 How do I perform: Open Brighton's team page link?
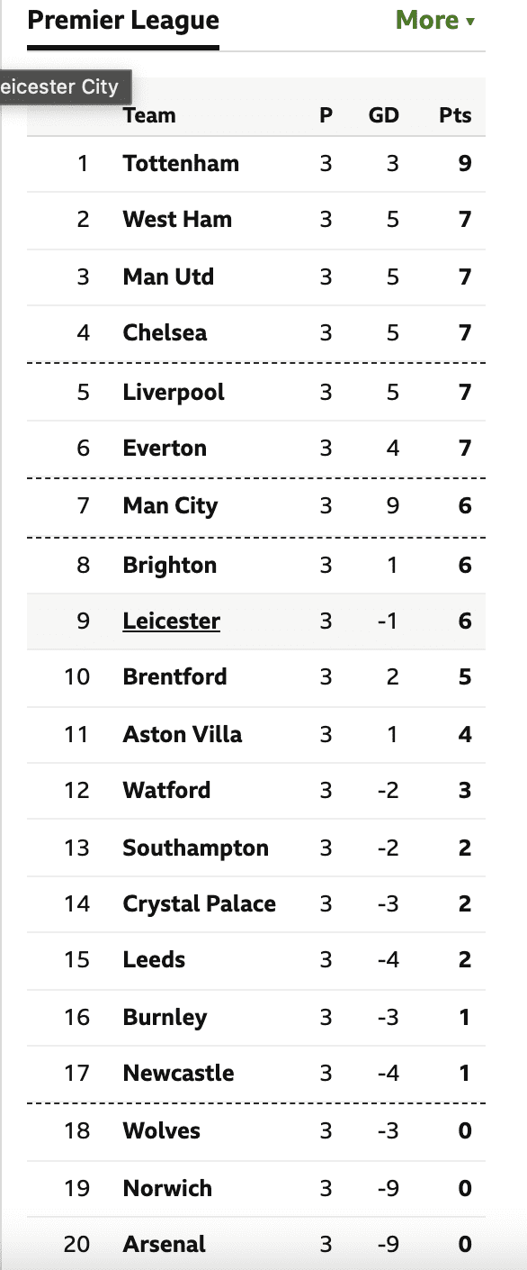170,565
